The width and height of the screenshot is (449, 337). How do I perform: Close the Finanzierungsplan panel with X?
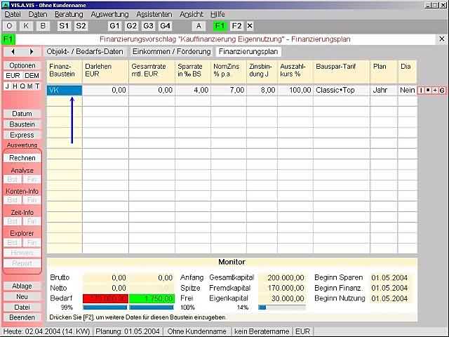442,39
